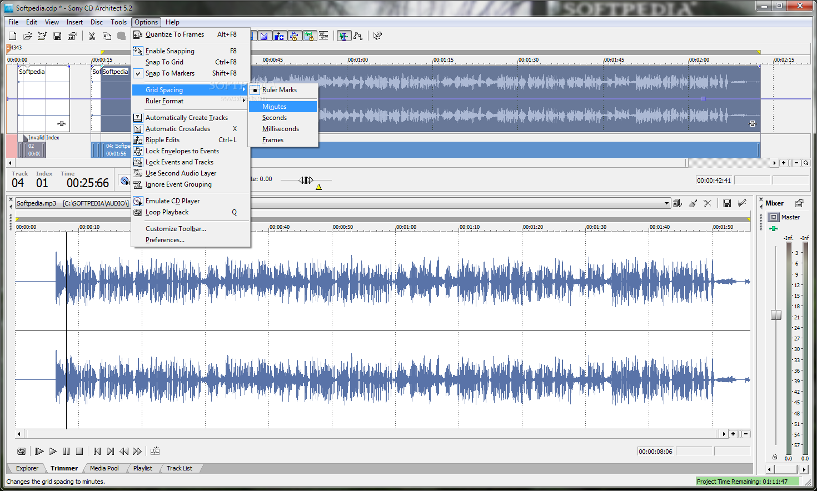
Task: Select Frames grid spacing
Action: pos(283,140)
